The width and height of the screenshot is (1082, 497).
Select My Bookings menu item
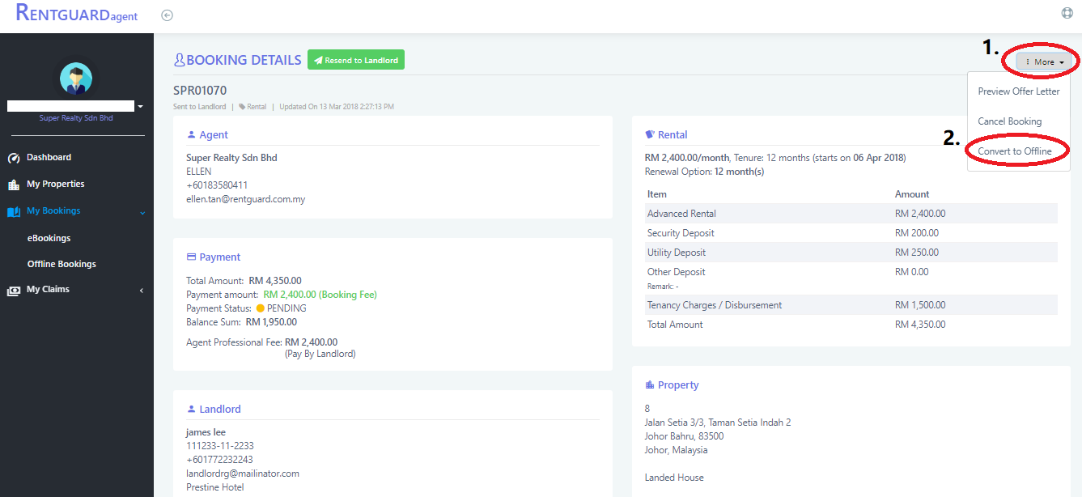click(53, 210)
